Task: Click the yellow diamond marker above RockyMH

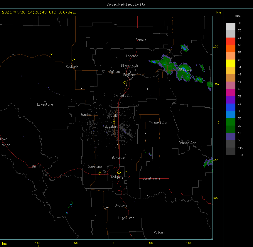Action: click(73, 60)
